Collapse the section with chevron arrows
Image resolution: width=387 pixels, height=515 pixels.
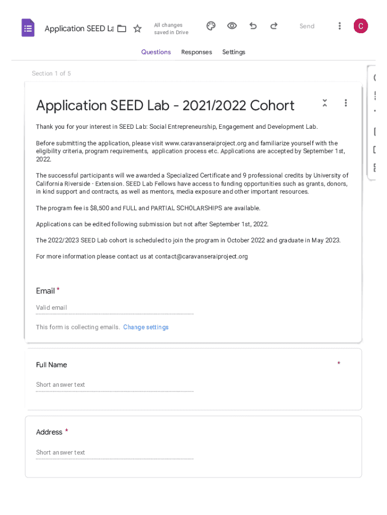(x=325, y=103)
